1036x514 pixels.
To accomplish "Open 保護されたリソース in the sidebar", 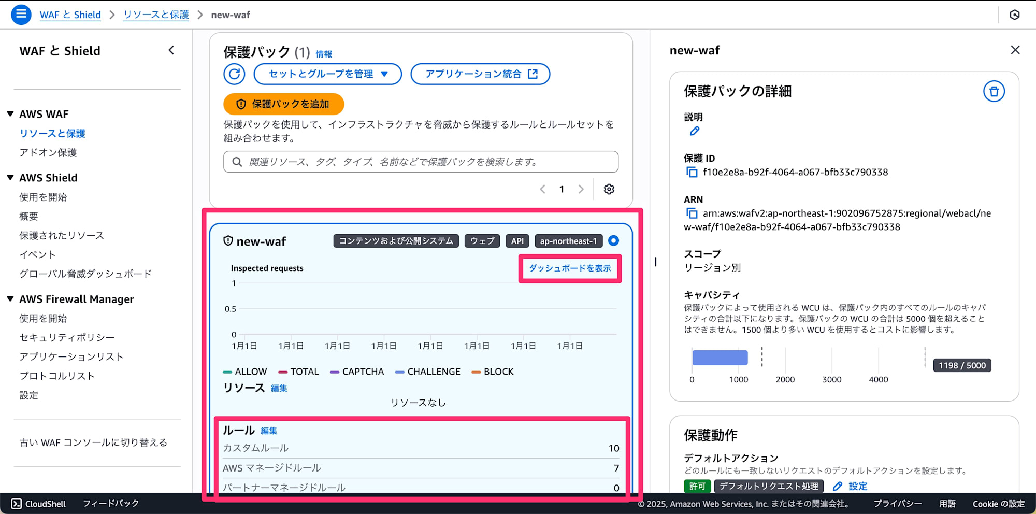I will click(x=62, y=235).
